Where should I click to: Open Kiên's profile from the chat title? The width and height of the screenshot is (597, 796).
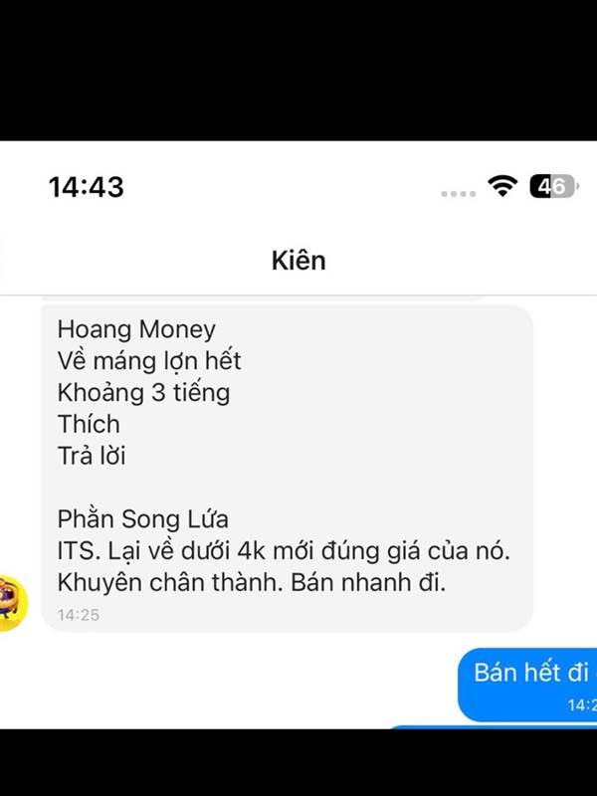point(298,261)
